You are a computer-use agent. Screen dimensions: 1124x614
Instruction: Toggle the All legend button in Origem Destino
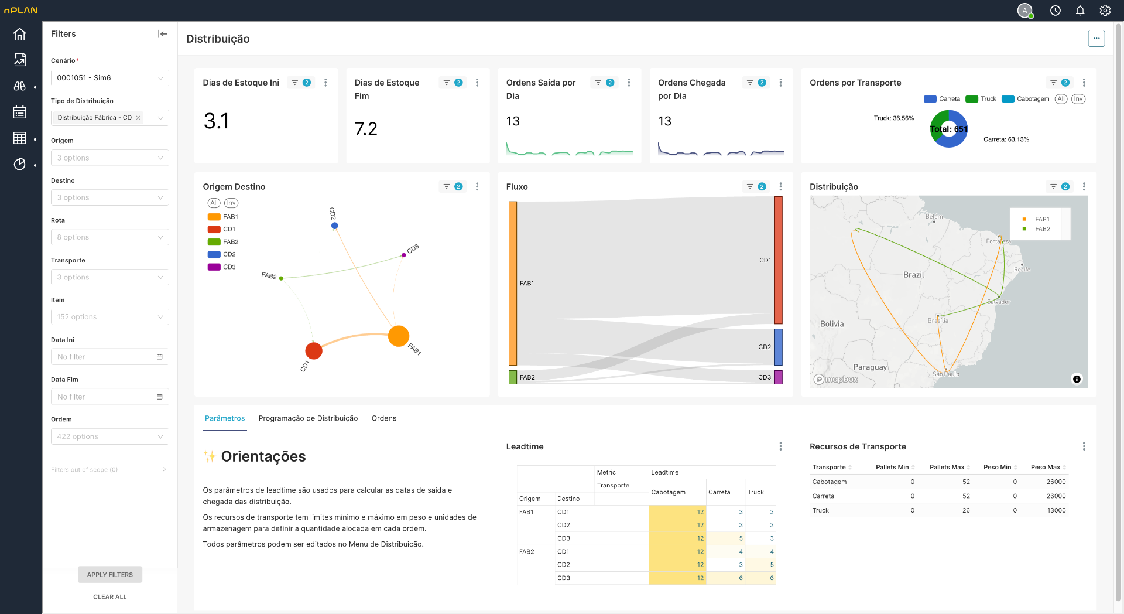(x=214, y=203)
